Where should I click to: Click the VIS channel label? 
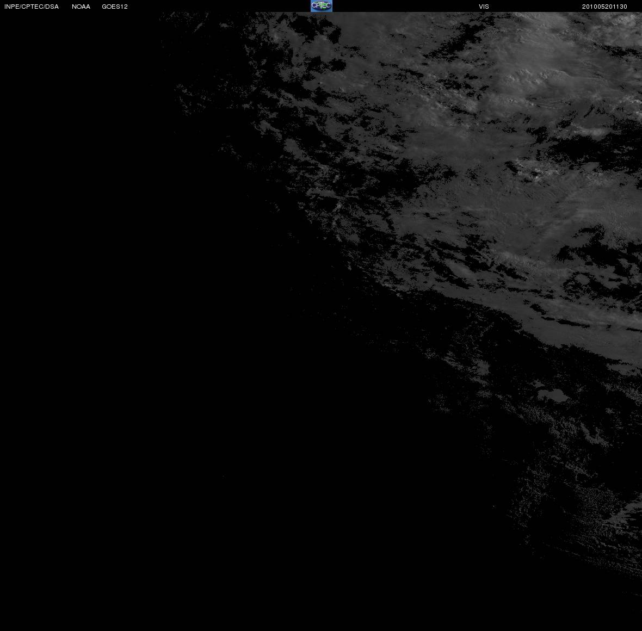click(x=484, y=7)
